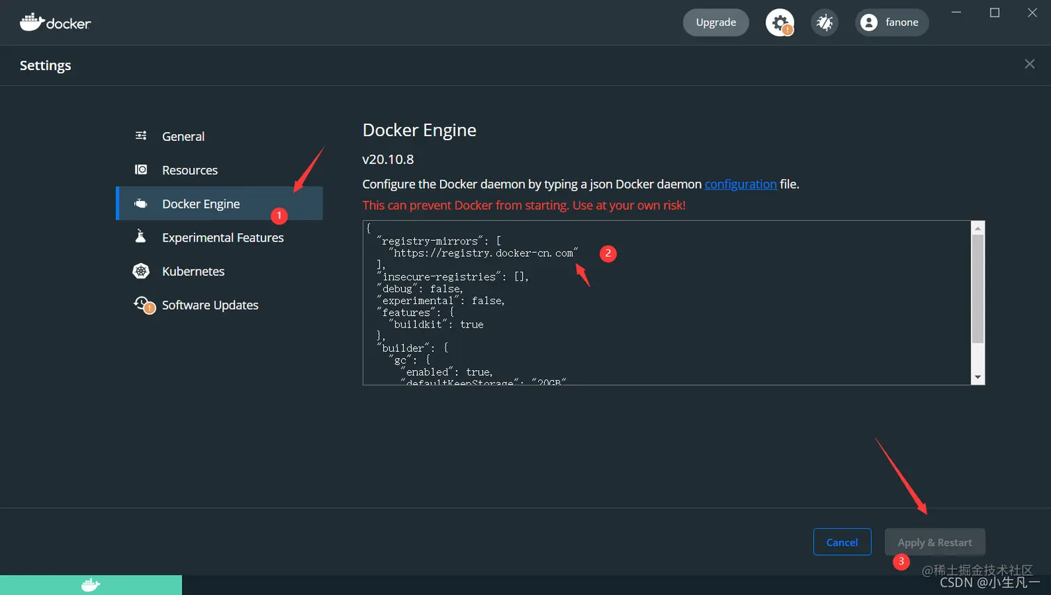This screenshot has height=595, width=1051.
Task: Click the Settings title text
Action: coord(45,65)
